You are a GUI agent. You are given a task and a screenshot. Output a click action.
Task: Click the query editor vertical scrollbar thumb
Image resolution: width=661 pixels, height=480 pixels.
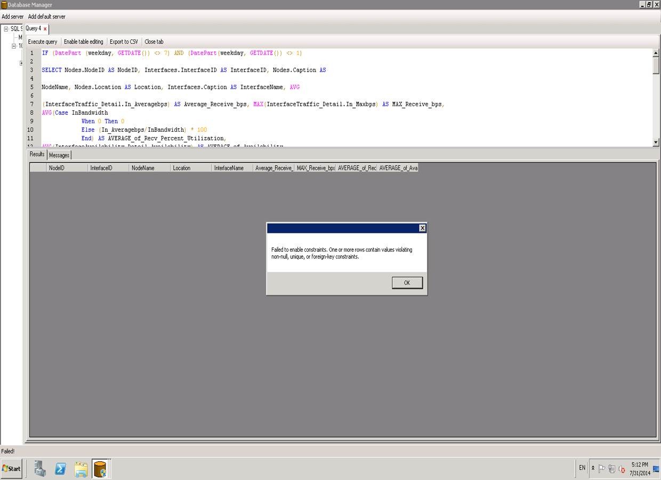(656, 65)
